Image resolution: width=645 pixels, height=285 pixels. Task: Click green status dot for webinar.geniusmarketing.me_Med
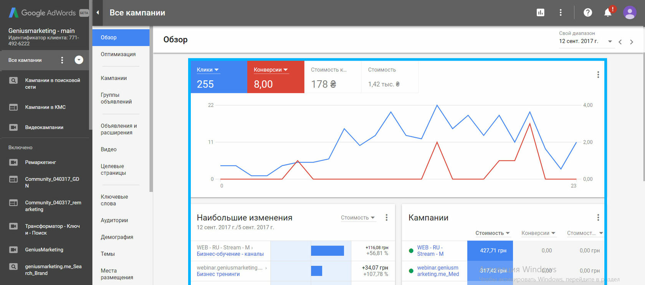(411, 271)
